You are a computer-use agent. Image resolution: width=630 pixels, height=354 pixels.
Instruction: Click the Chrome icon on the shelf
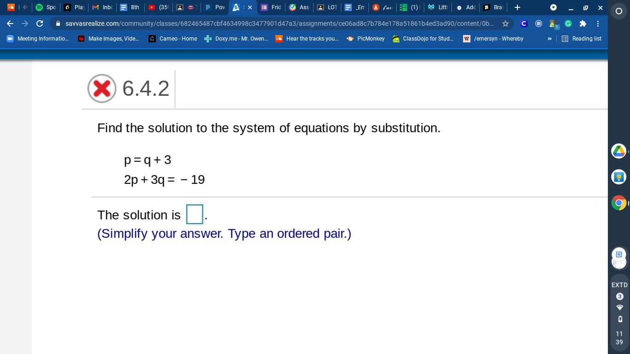[x=619, y=203]
